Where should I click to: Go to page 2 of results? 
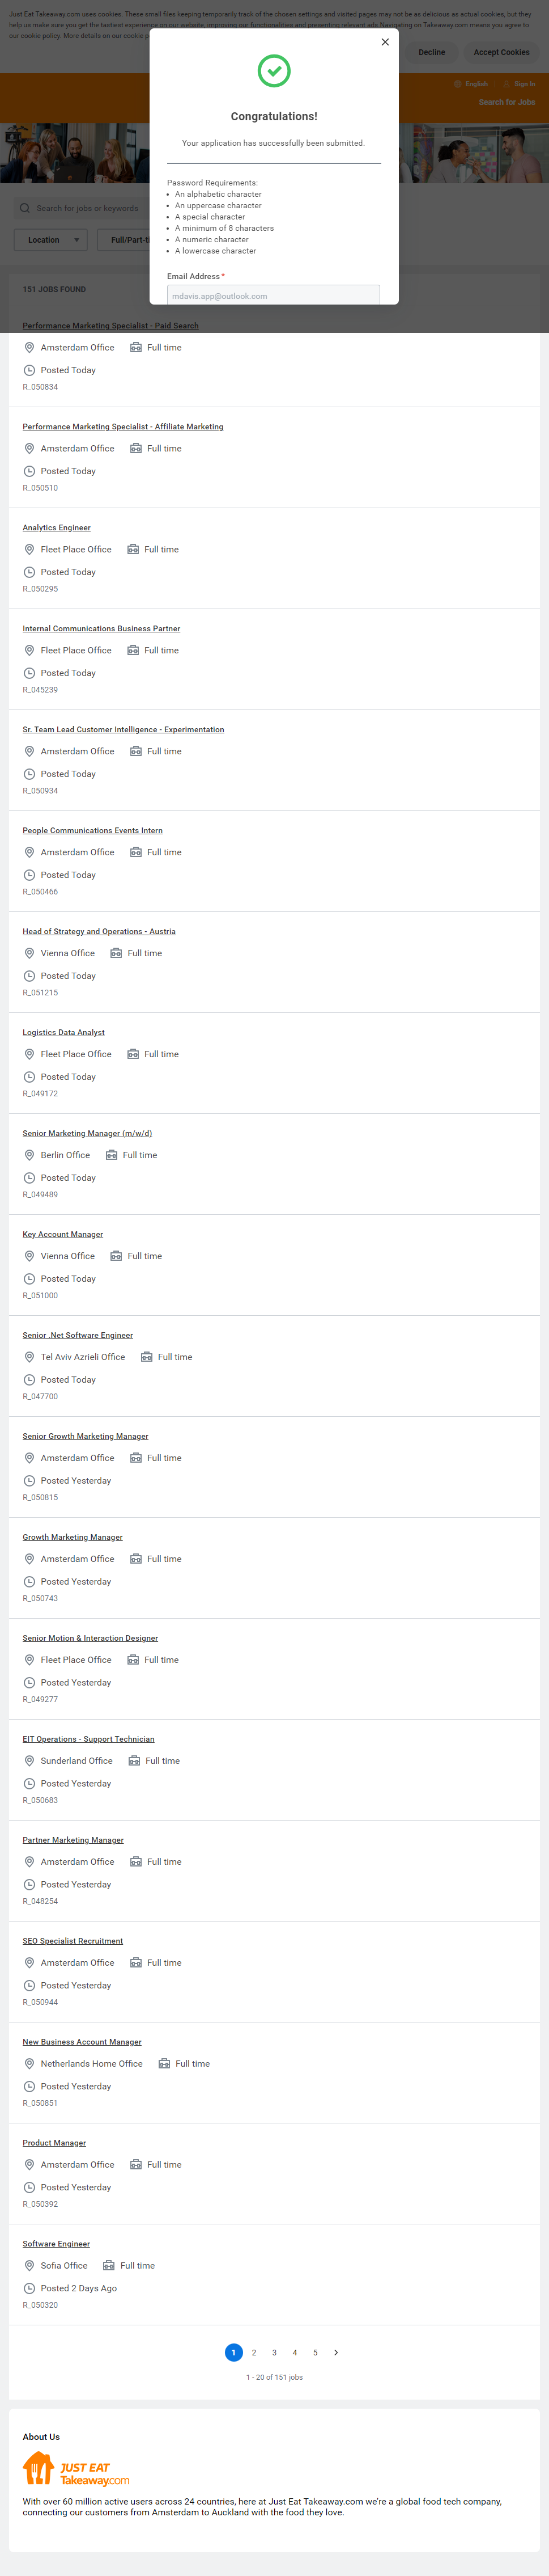254,2352
